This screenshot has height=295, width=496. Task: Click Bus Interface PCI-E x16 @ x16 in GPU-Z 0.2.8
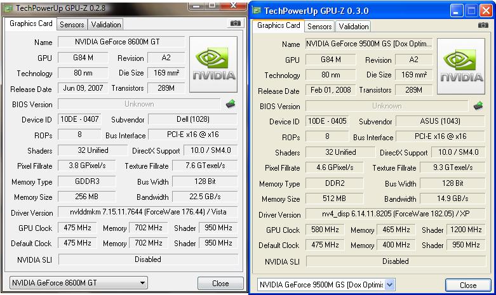pyautogui.click(x=192, y=134)
